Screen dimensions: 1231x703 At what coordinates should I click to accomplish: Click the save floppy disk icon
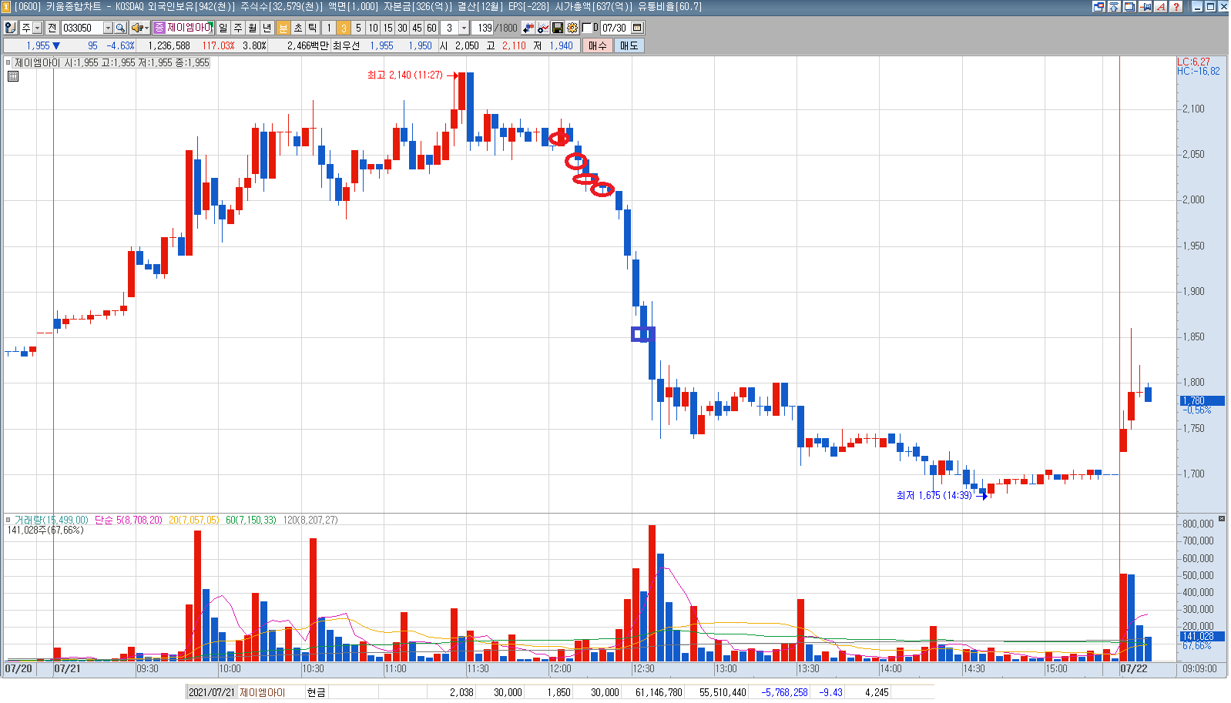(558, 28)
